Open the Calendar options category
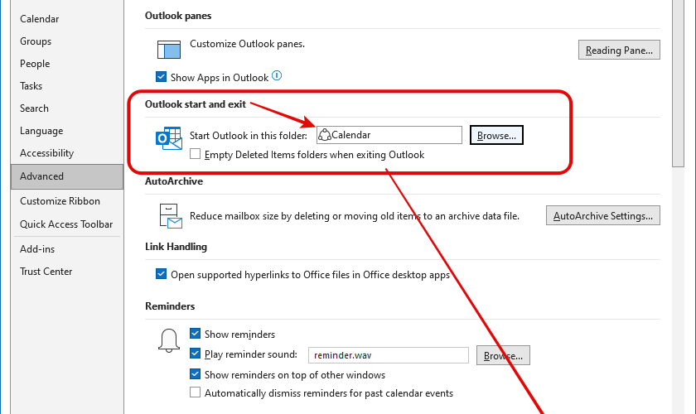 [40, 19]
